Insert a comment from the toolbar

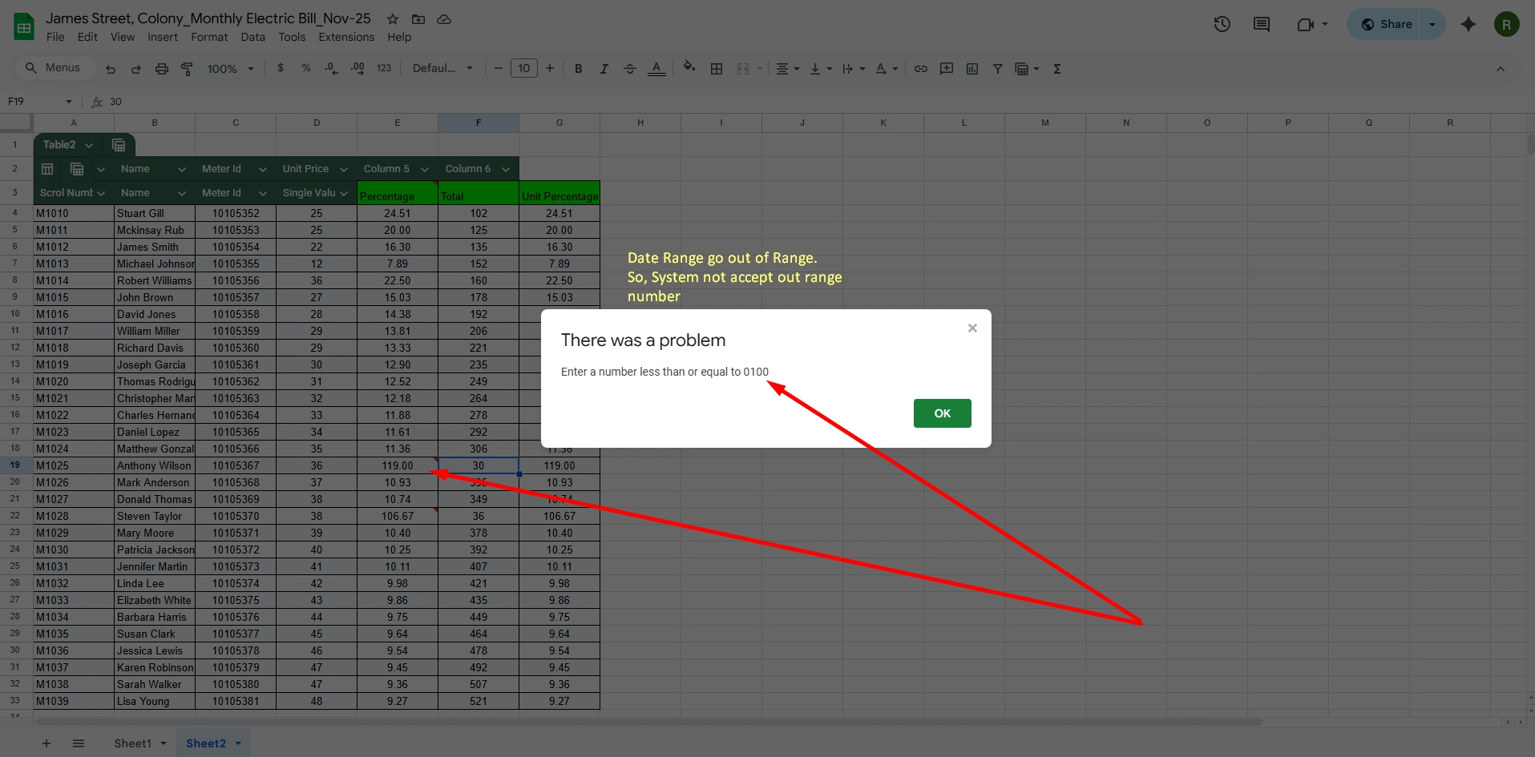tap(946, 68)
